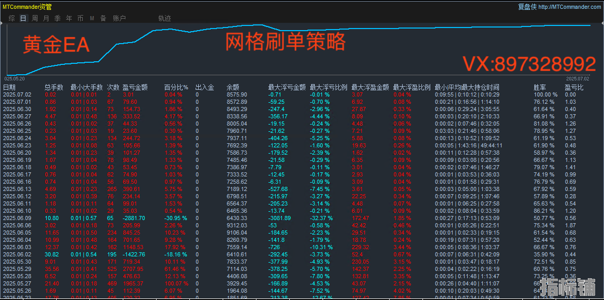Click the 日期 column header
Image resolution: width=604 pixels, height=300 pixels.
click(x=9, y=87)
